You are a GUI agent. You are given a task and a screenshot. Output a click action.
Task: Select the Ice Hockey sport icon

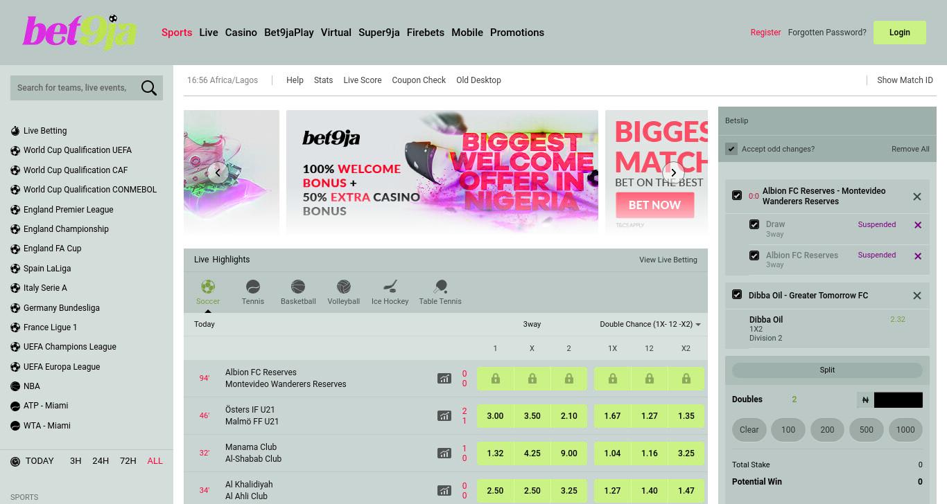click(x=390, y=287)
